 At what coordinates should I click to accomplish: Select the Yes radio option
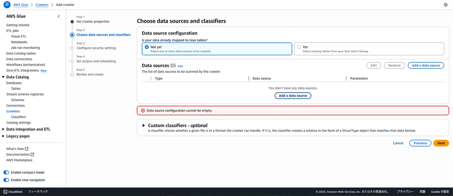(x=299, y=47)
